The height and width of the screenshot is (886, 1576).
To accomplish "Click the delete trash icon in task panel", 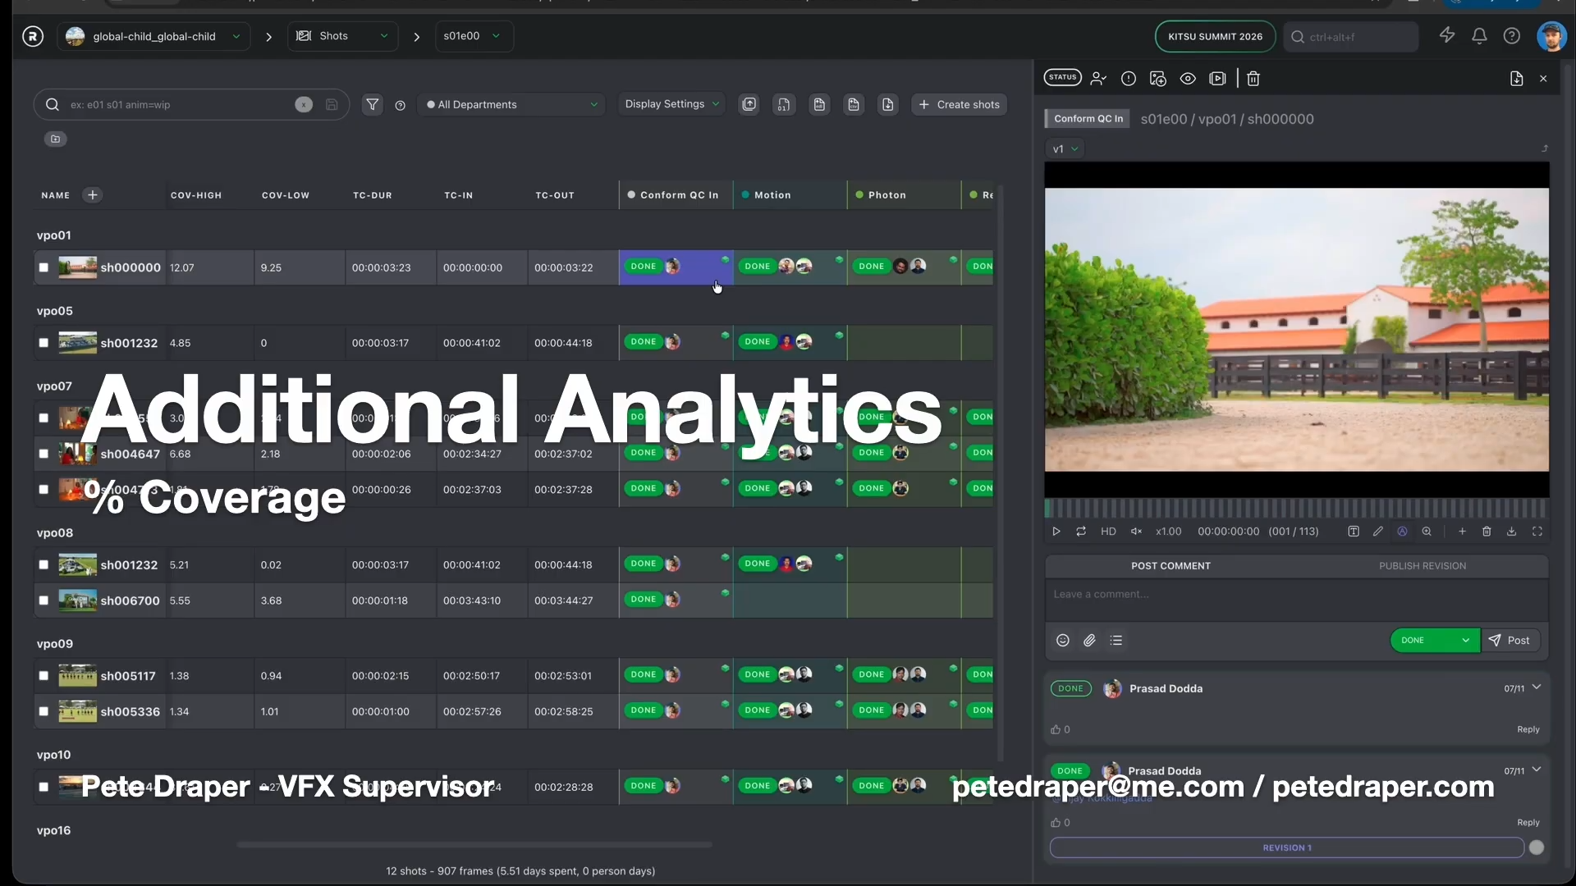I will tap(1253, 79).
